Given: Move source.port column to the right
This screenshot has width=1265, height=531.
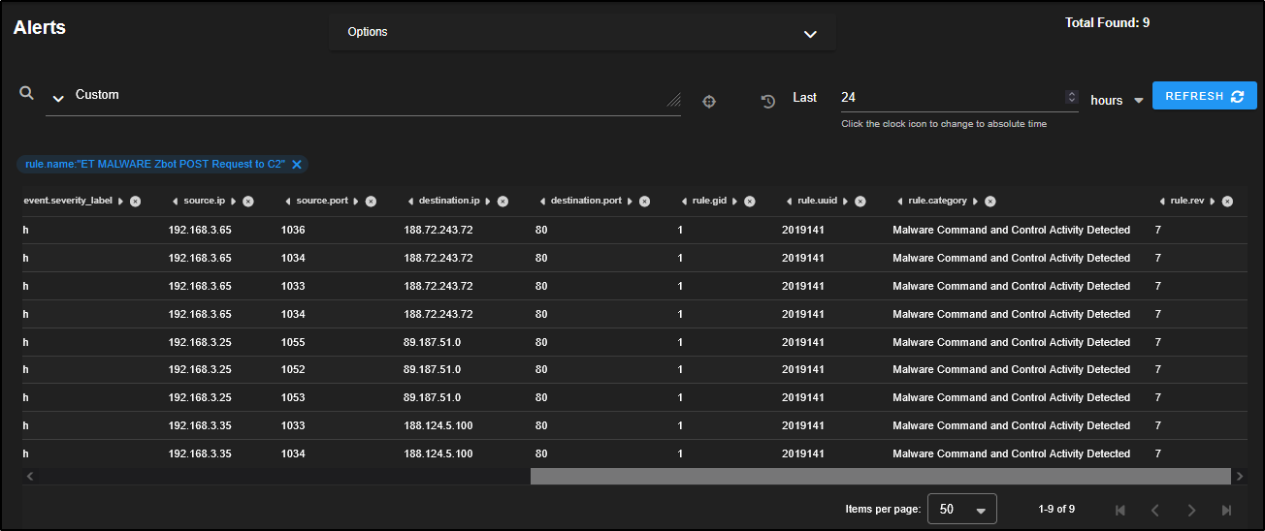Looking at the screenshot, I should coord(357,202).
